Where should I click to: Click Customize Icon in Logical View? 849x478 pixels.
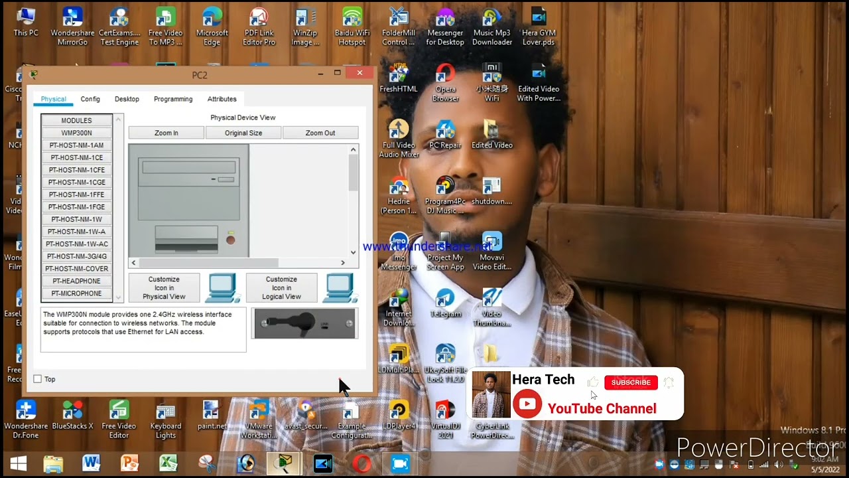[x=281, y=288]
